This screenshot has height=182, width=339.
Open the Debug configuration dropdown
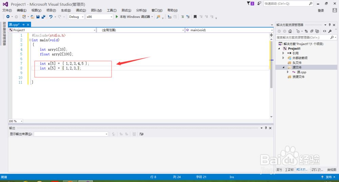point(76,17)
